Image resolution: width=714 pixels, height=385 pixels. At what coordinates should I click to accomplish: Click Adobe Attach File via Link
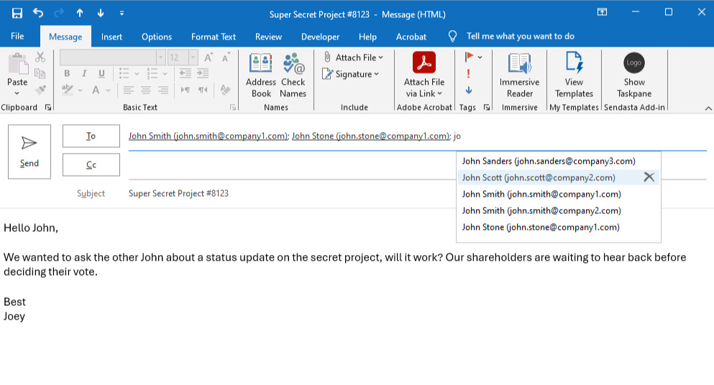point(424,75)
